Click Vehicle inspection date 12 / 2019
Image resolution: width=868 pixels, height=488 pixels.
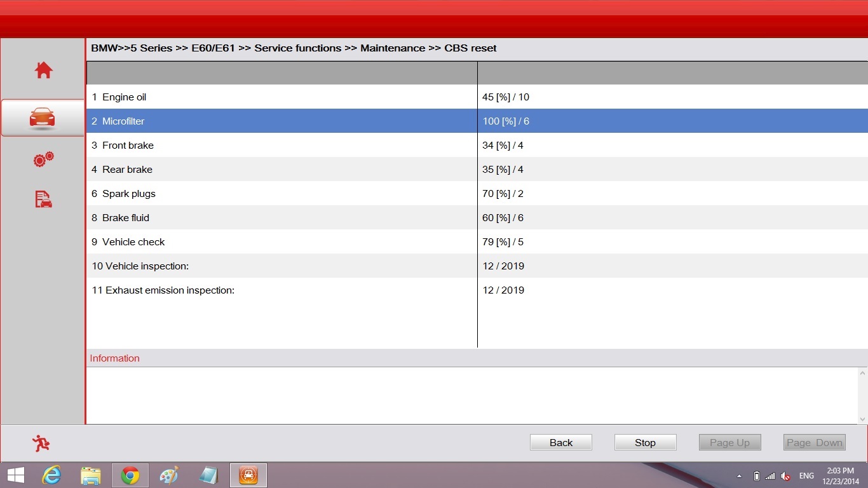pos(503,266)
